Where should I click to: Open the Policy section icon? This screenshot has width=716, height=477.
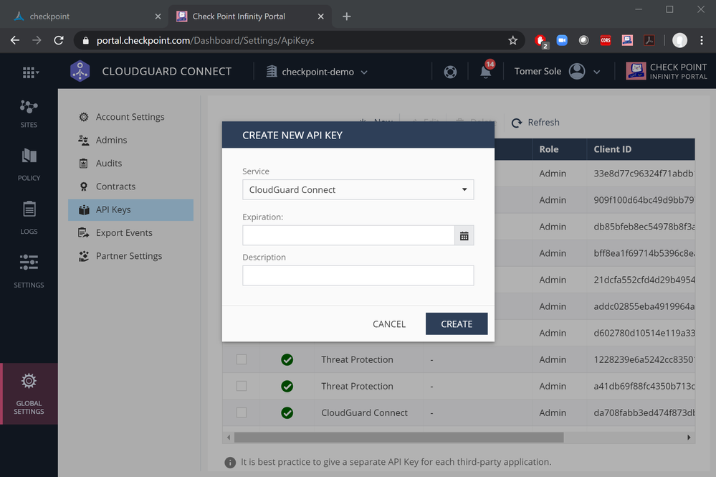29,156
